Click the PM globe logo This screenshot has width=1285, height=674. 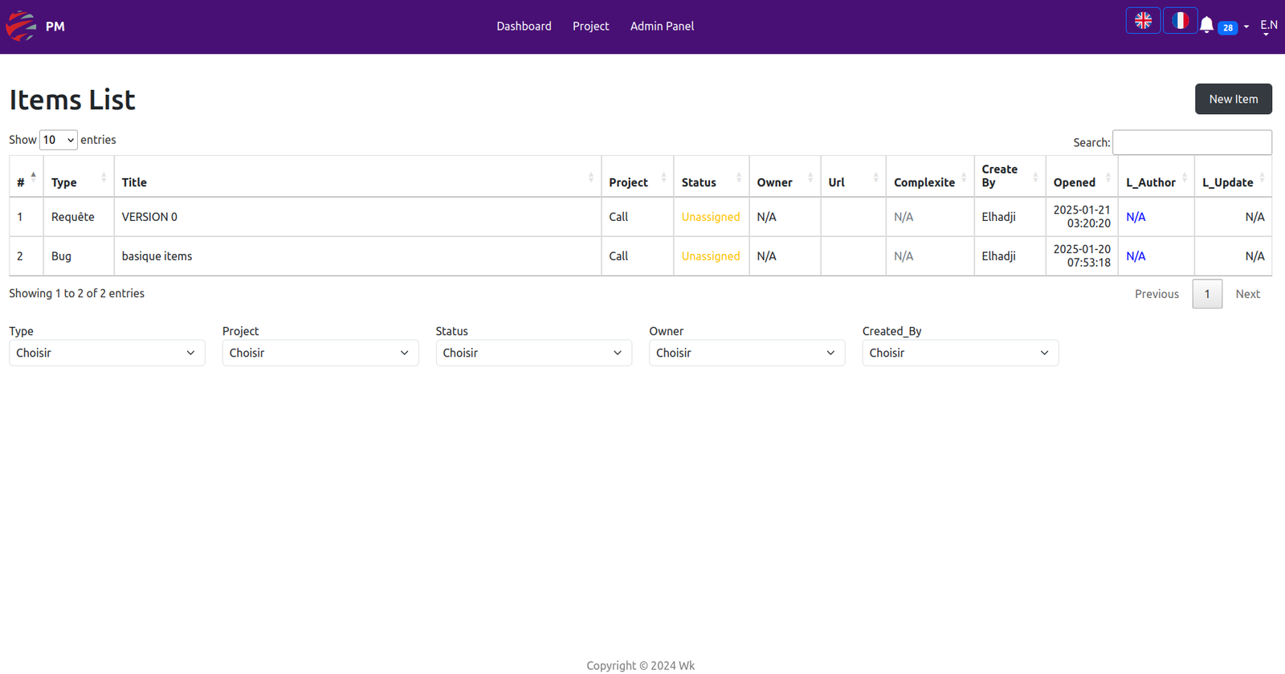22,27
